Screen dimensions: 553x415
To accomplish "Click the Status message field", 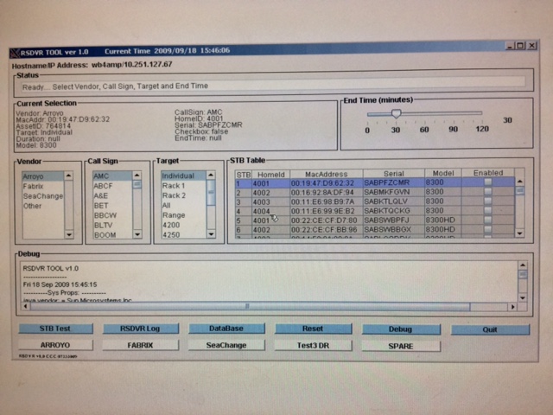I will [x=273, y=86].
